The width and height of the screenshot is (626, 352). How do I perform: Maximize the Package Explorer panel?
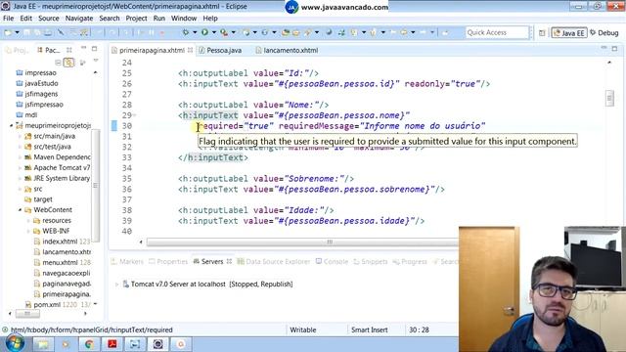pyautogui.click(x=94, y=48)
